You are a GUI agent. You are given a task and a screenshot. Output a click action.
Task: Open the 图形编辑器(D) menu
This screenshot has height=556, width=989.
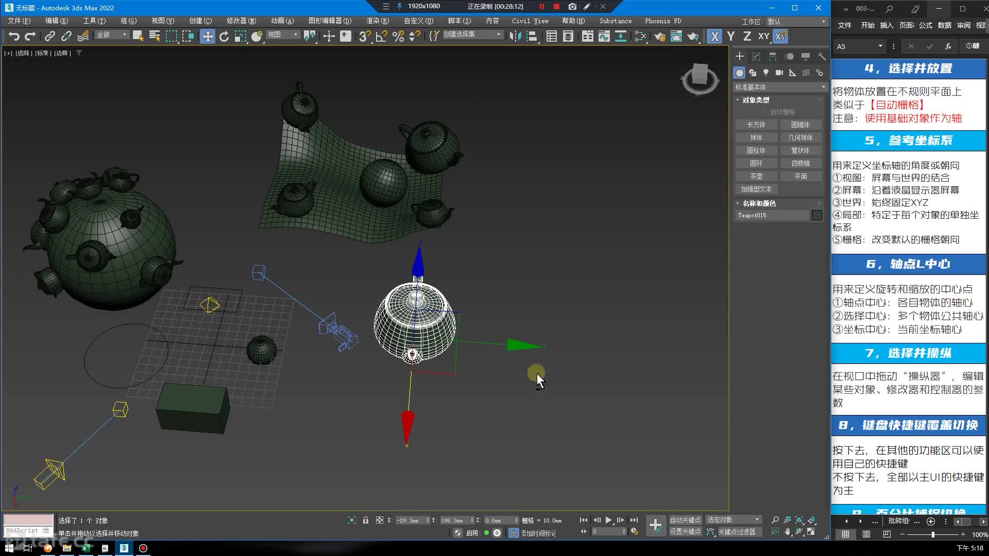(330, 21)
